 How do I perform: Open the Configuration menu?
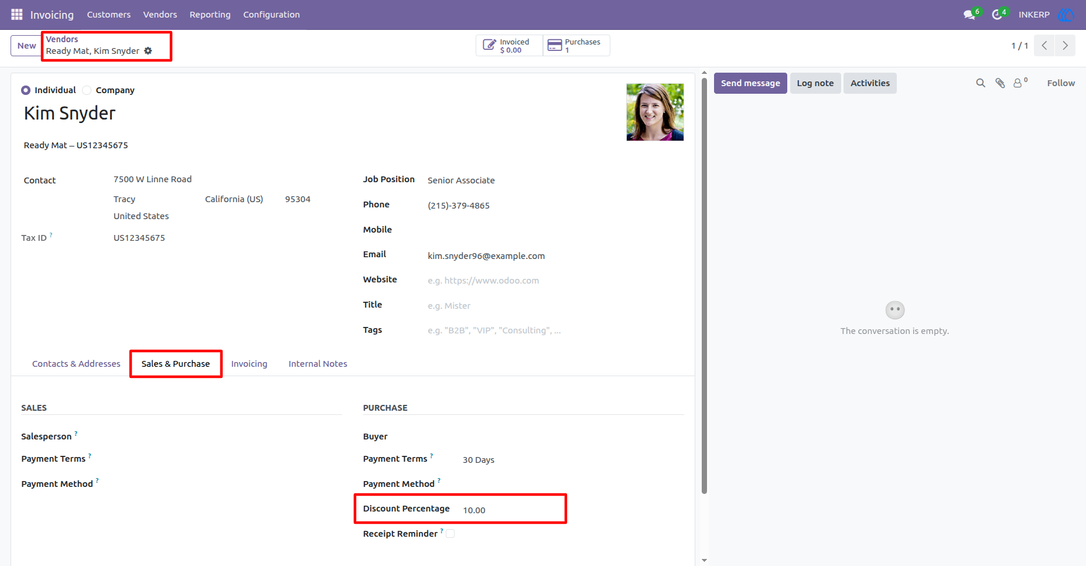(272, 15)
